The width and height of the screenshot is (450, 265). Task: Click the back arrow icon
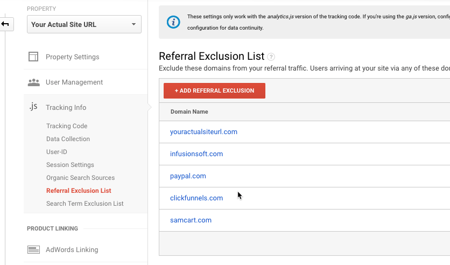pyautogui.click(x=5, y=24)
